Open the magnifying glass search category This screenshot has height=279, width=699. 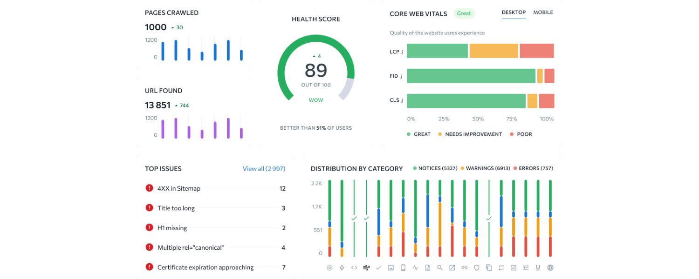click(440, 268)
